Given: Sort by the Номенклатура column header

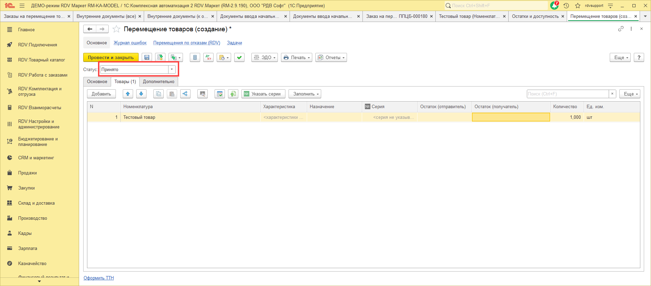Looking at the screenshot, I should click(x=191, y=106).
